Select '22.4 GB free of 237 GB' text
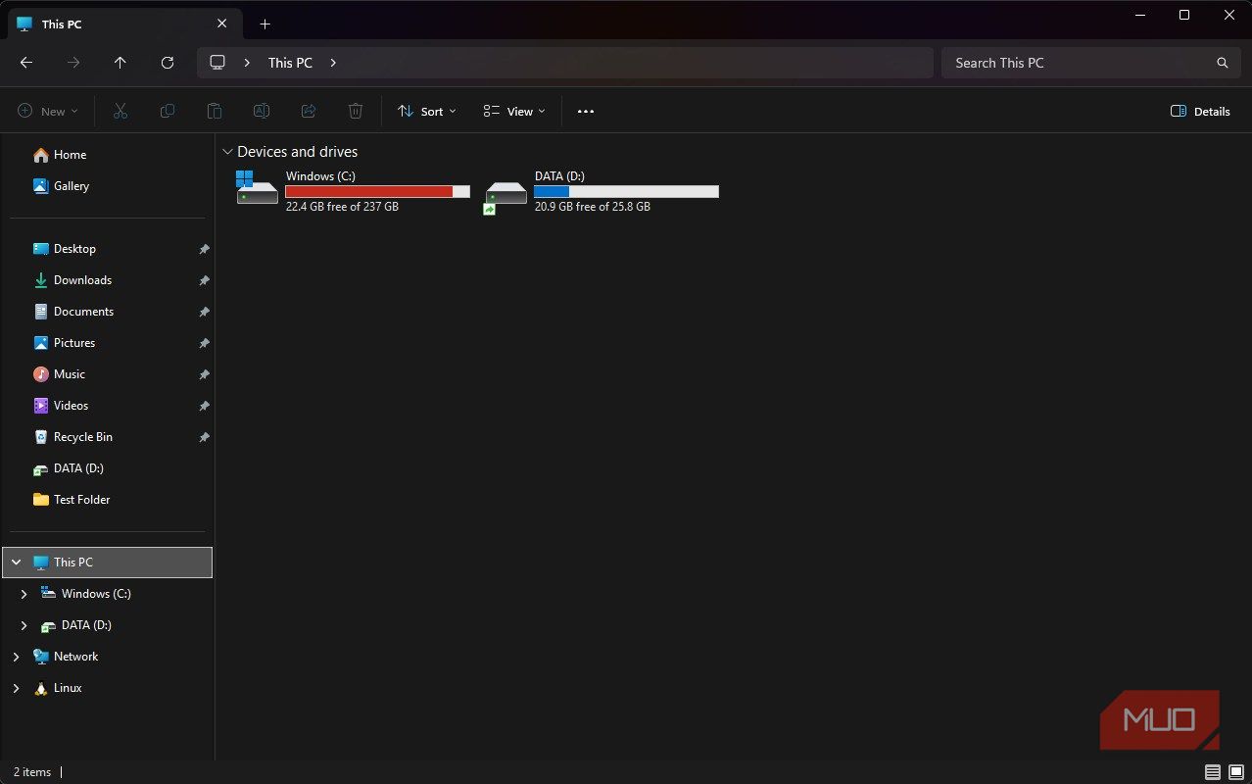This screenshot has height=784, width=1252. tap(342, 207)
